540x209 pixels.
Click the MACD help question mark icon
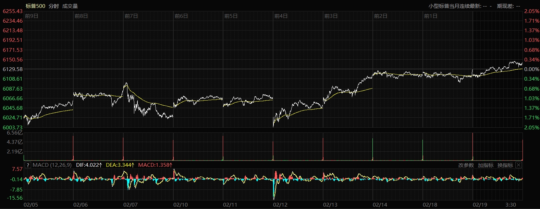(28, 165)
